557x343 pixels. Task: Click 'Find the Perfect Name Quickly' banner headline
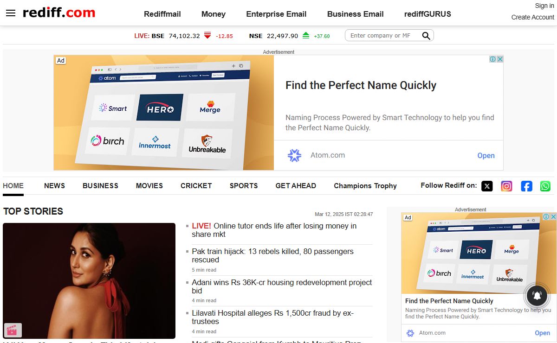coord(361,85)
